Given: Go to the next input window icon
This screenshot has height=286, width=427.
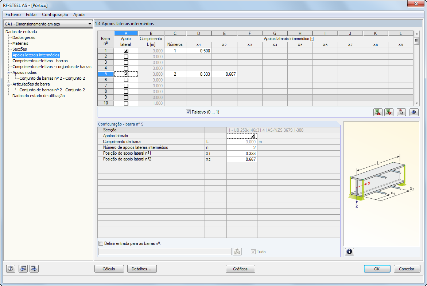Looking at the screenshot, I should [34, 269].
